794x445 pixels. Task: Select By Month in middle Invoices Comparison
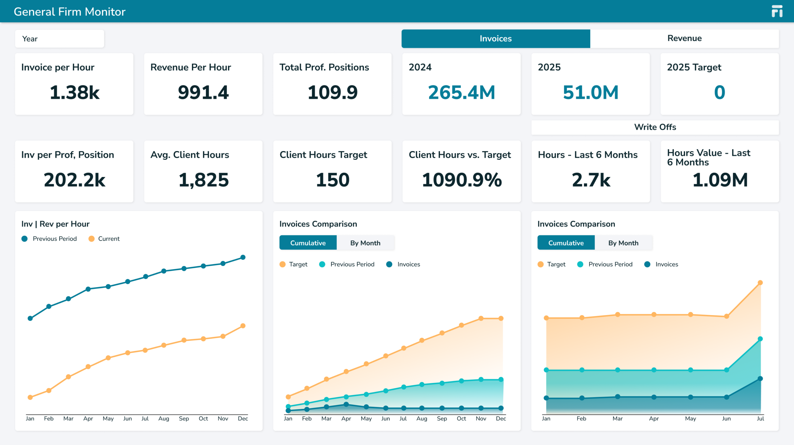tap(365, 243)
